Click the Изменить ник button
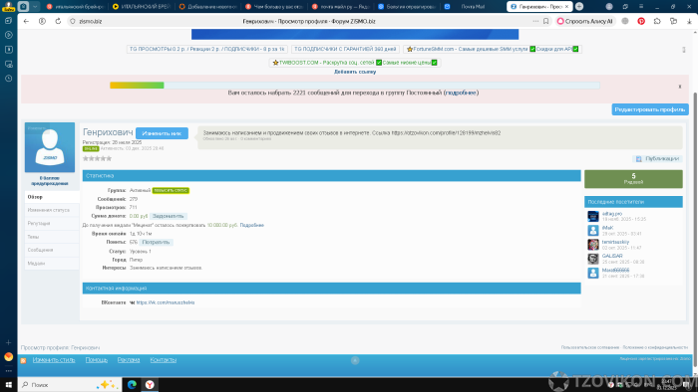 [x=162, y=133]
